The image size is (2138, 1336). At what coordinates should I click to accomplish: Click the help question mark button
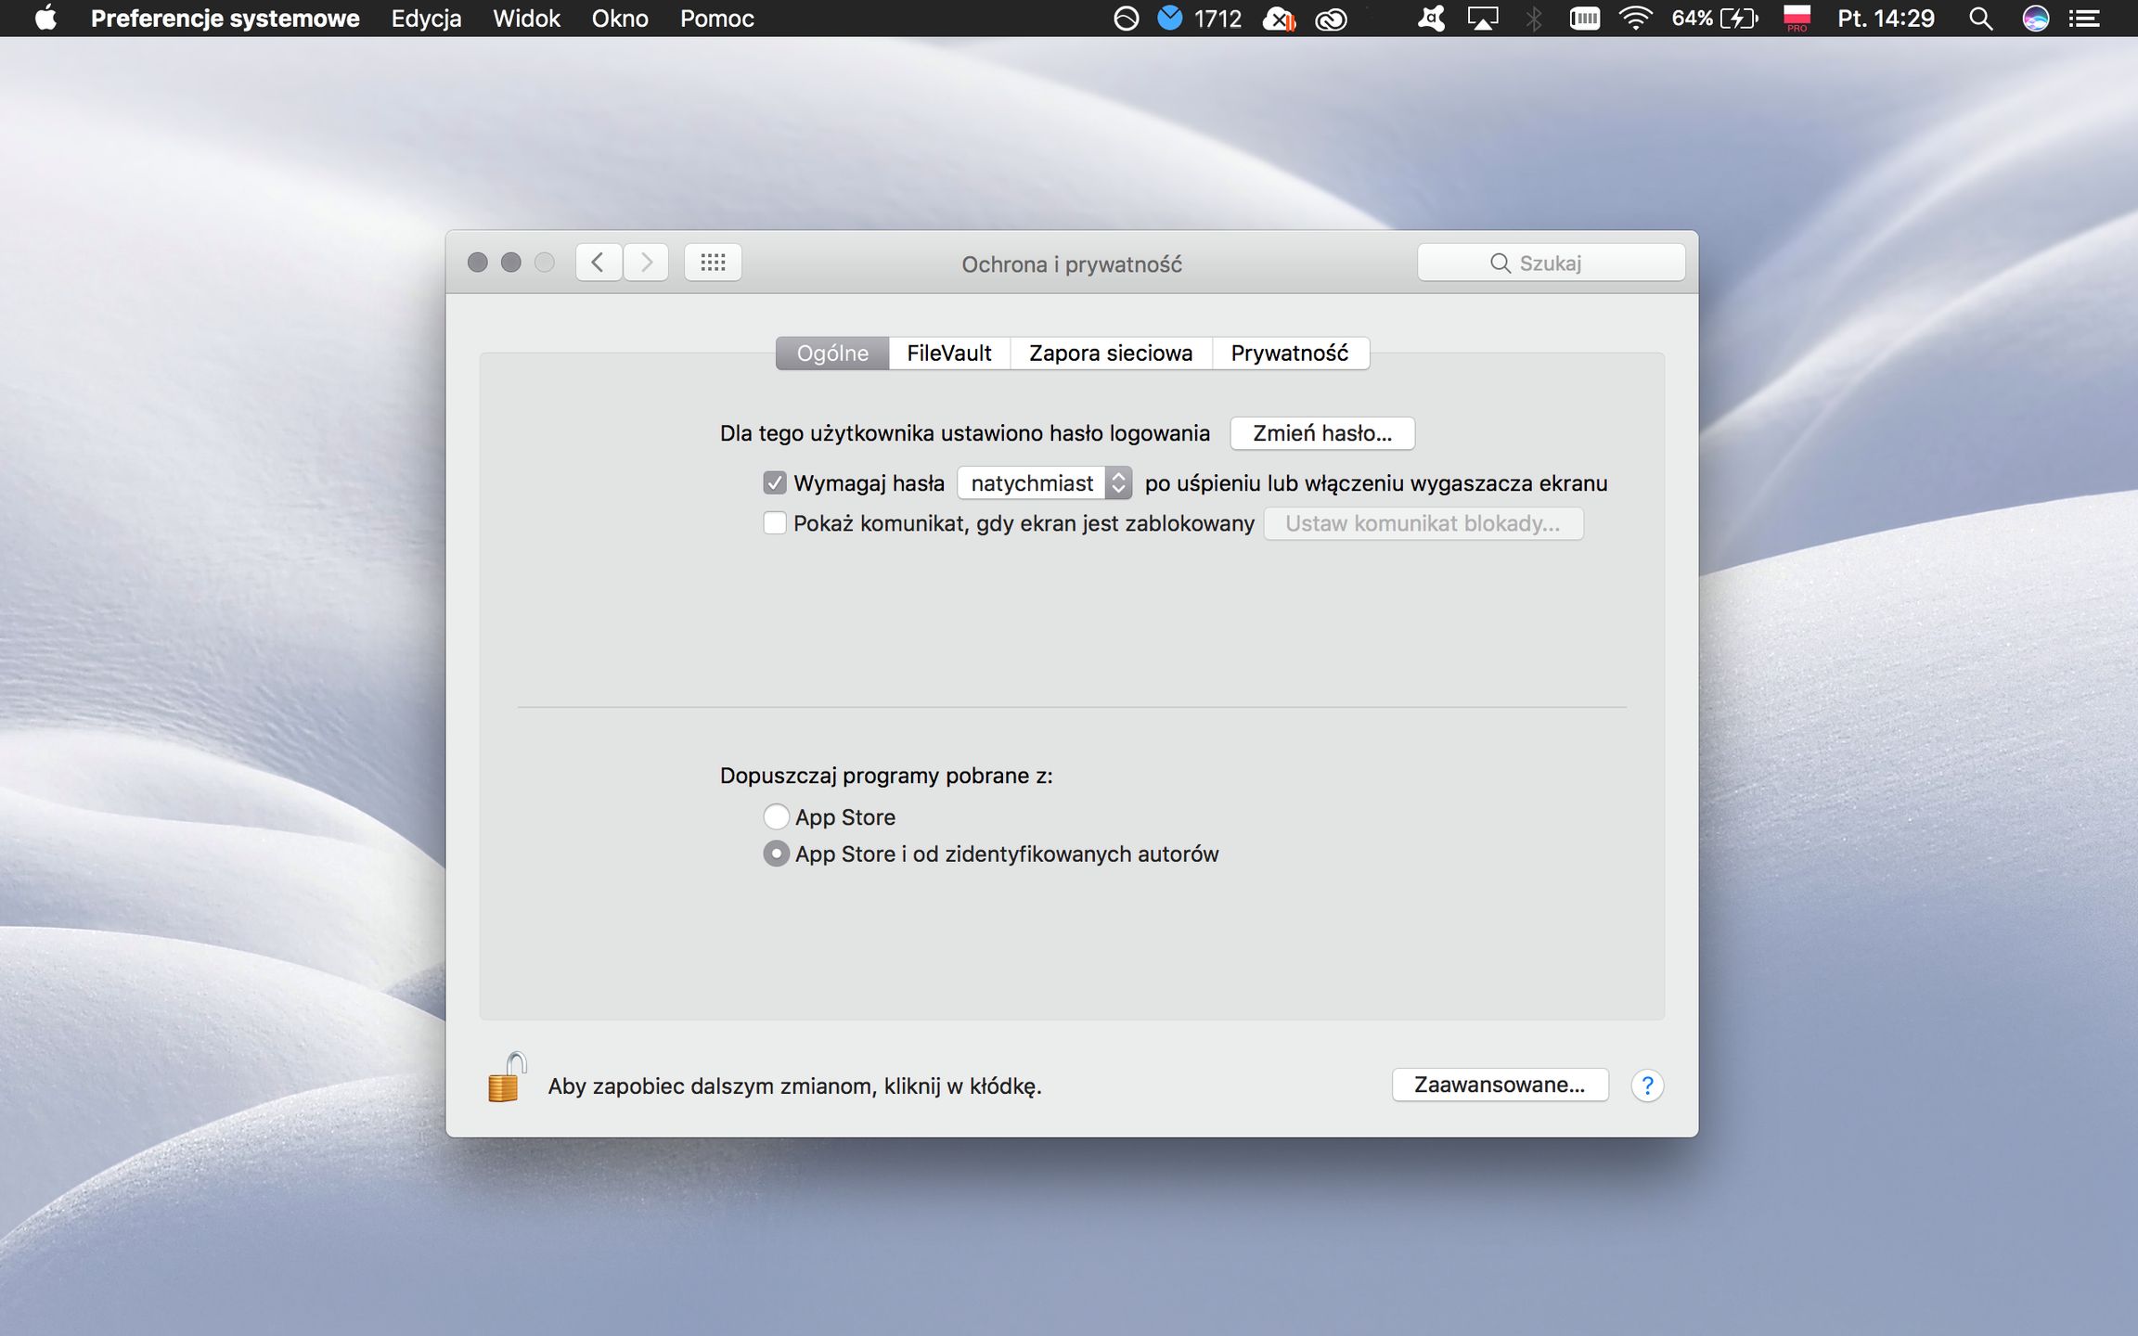[1647, 1085]
